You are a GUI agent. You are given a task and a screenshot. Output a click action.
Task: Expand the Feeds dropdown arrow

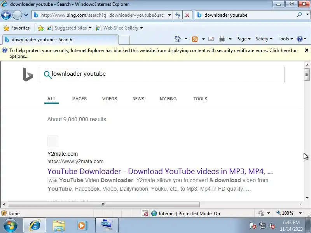pyautogui.click(x=203, y=39)
